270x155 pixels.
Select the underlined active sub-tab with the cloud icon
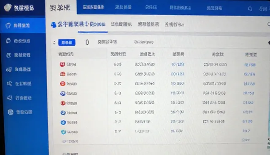78,24
